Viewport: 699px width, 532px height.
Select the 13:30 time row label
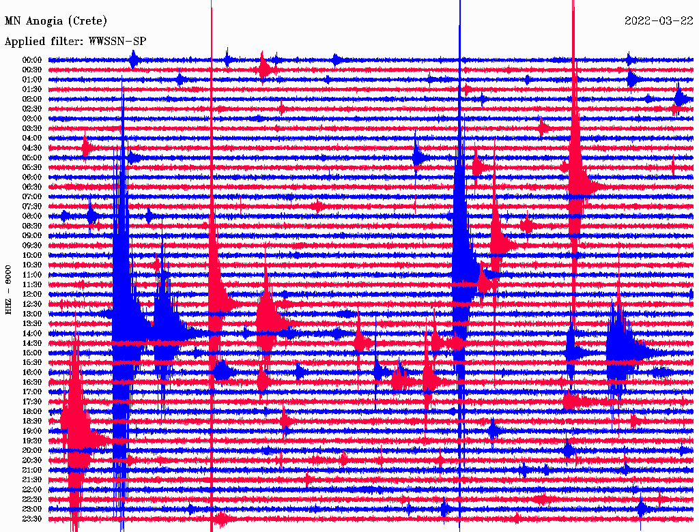tap(32, 324)
